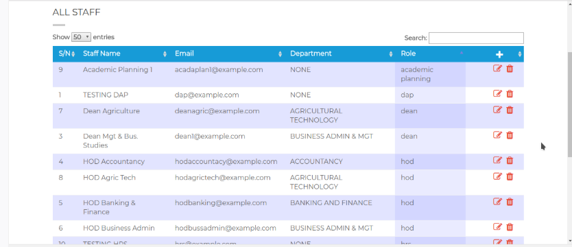Viewport: 572px width, 247px height.
Task: Click the scrollbar down arrow
Action: click(x=569, y=241)
